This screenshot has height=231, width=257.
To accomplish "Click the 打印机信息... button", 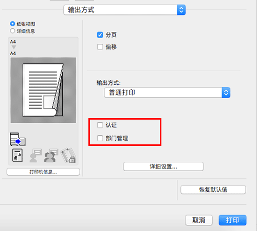I will 43,172.
